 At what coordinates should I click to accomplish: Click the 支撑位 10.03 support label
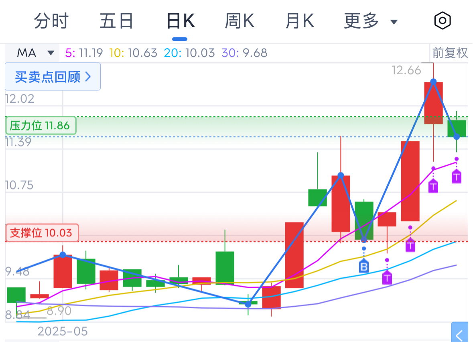[x=42, y=233]
